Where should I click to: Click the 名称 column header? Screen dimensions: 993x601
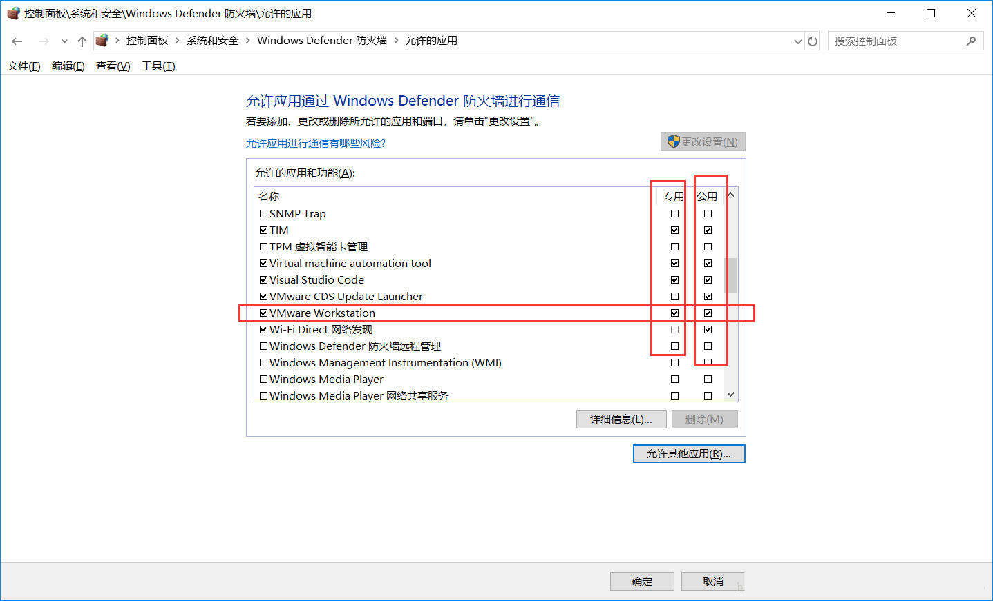pos(269,197)
